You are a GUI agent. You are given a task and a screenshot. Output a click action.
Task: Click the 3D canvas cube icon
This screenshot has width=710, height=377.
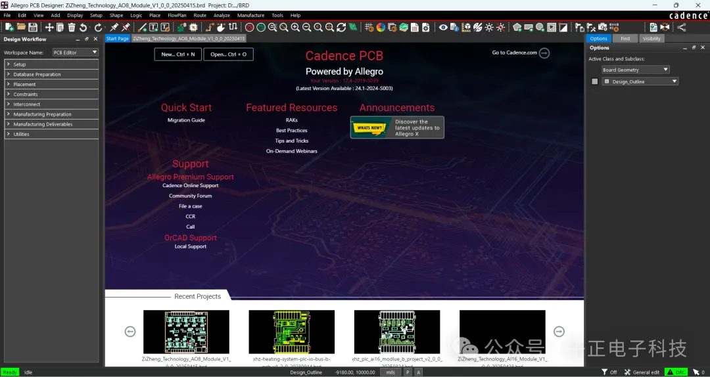[466, 27]
